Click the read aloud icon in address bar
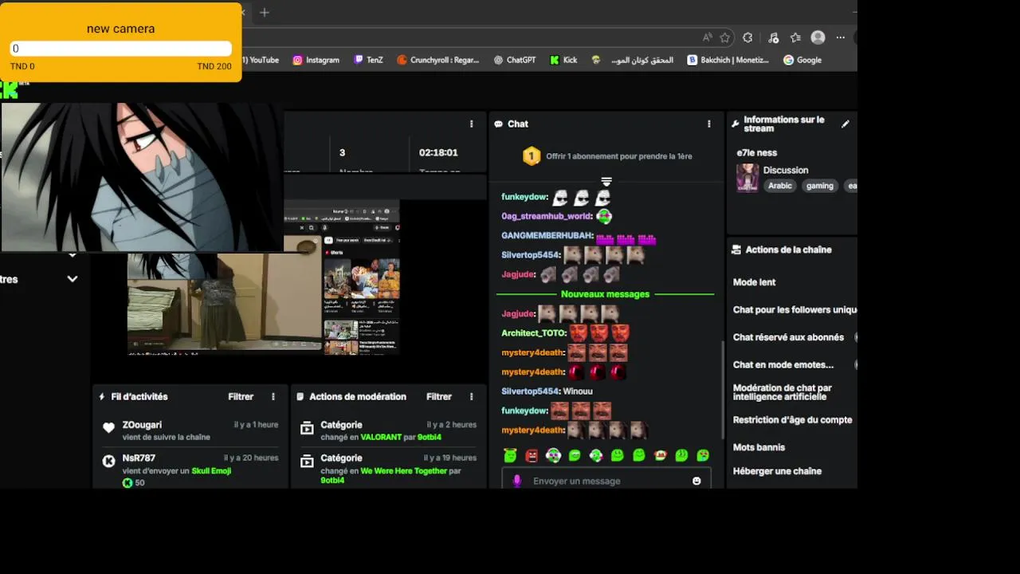Image resolution: width=1020 pixels, height=574 pixels. 708,37
